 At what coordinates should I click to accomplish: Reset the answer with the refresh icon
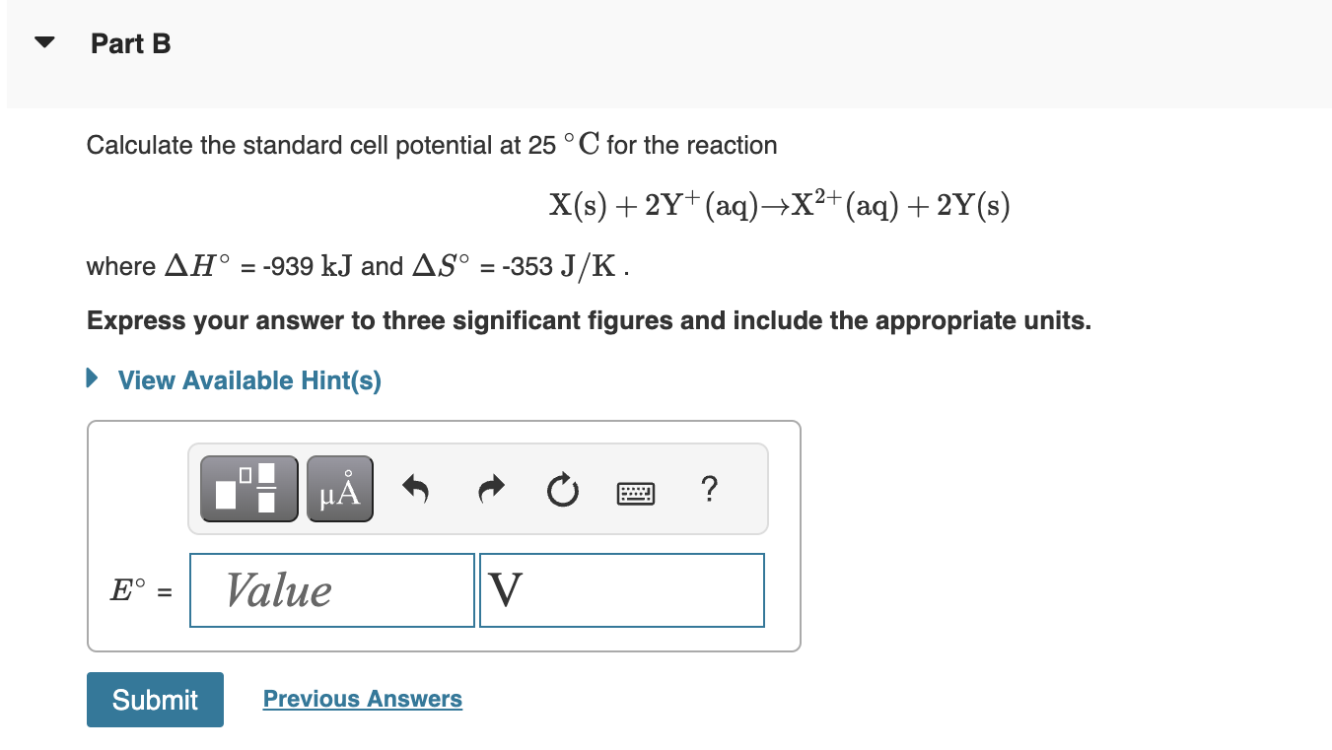(x=562, y=490)
